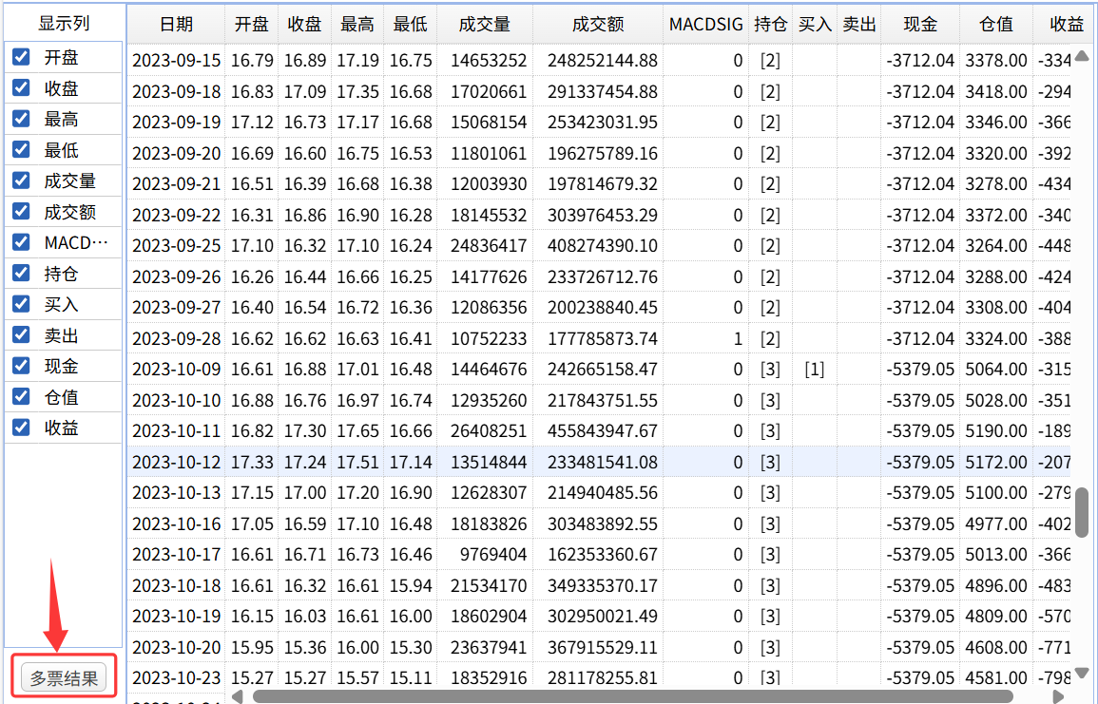The height and width of the screenshot is (704, 1098).
Task: Click the 仓值 table column header
Action: coord(995,25)
